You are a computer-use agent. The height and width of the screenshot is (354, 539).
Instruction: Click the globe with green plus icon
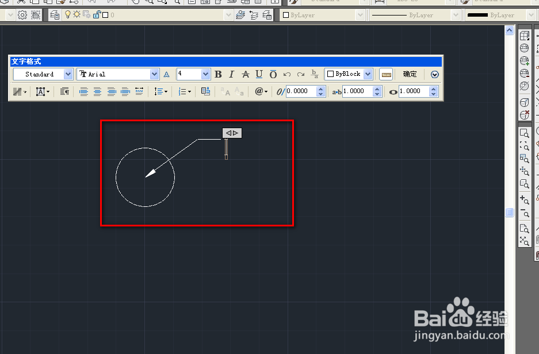click(525, 61)
